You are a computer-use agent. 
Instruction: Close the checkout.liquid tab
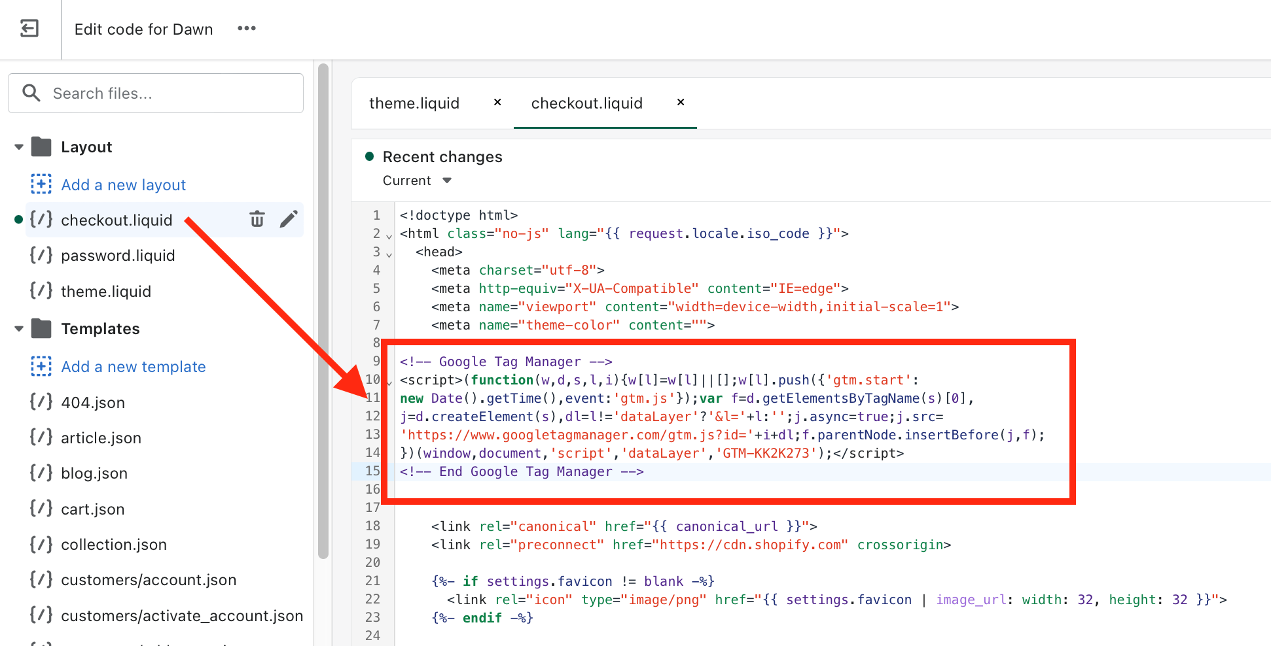click(x=681, y=102)
